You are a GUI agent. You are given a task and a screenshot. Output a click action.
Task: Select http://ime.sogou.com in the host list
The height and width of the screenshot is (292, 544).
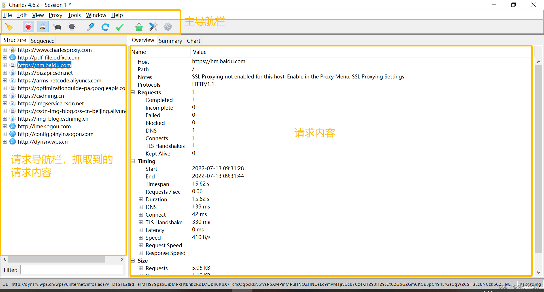[44, 126]
